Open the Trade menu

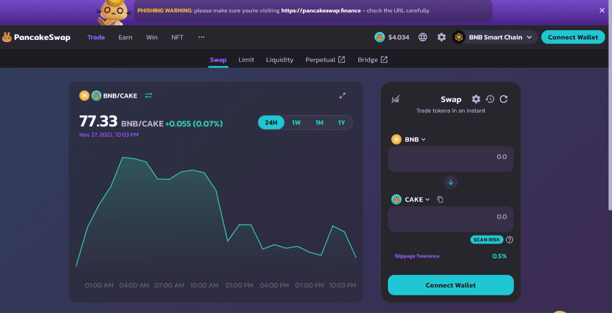coord(96,37)
